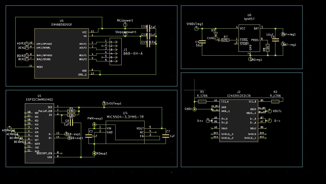Click the R8 1k resistor

pos(268,48)
